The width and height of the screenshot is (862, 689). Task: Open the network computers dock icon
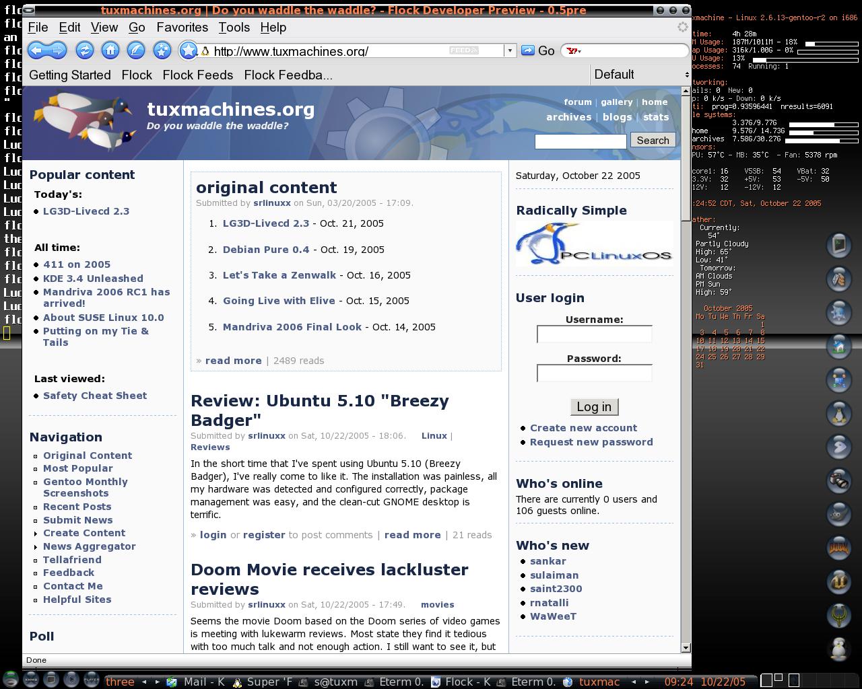839,379
